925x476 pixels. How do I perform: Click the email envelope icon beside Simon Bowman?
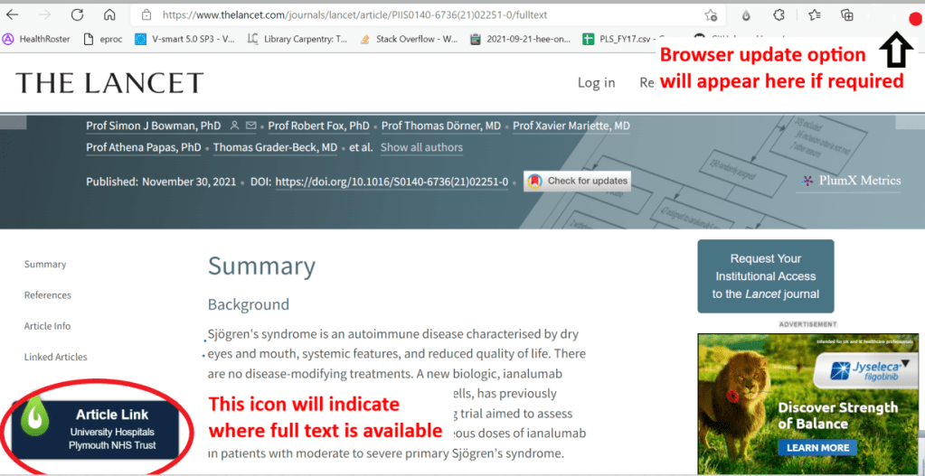(x=251, y=126)
